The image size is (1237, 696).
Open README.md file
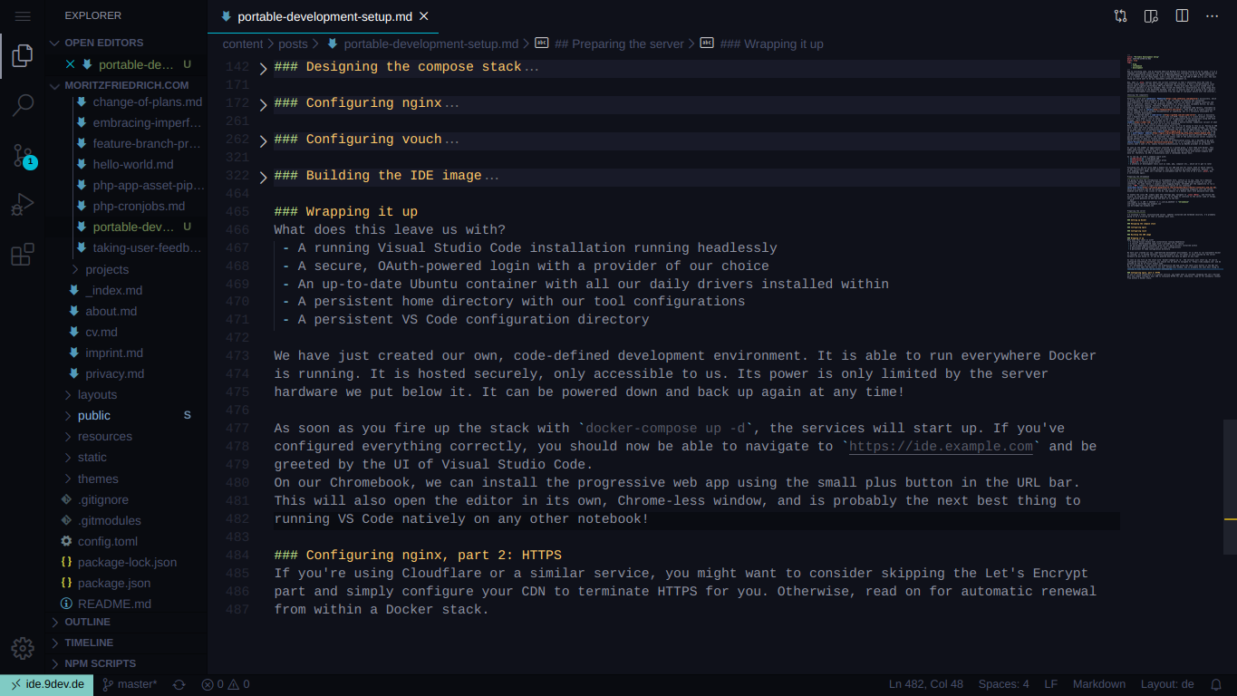114,604
